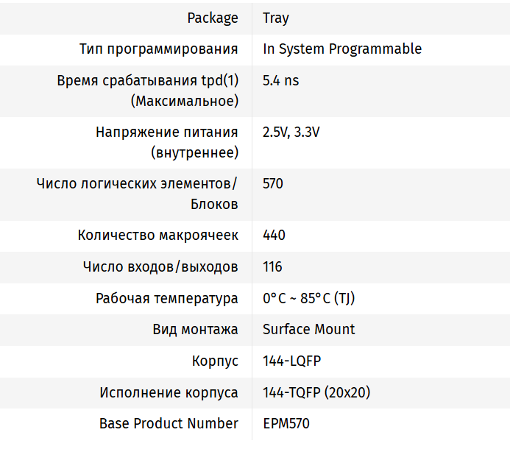Select the 144-TQFP (20x20) value
The image size is (510, 449).
316,393
